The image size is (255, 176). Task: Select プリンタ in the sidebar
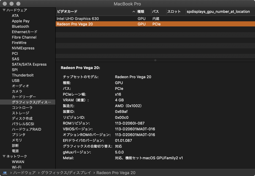coord(18,135)
